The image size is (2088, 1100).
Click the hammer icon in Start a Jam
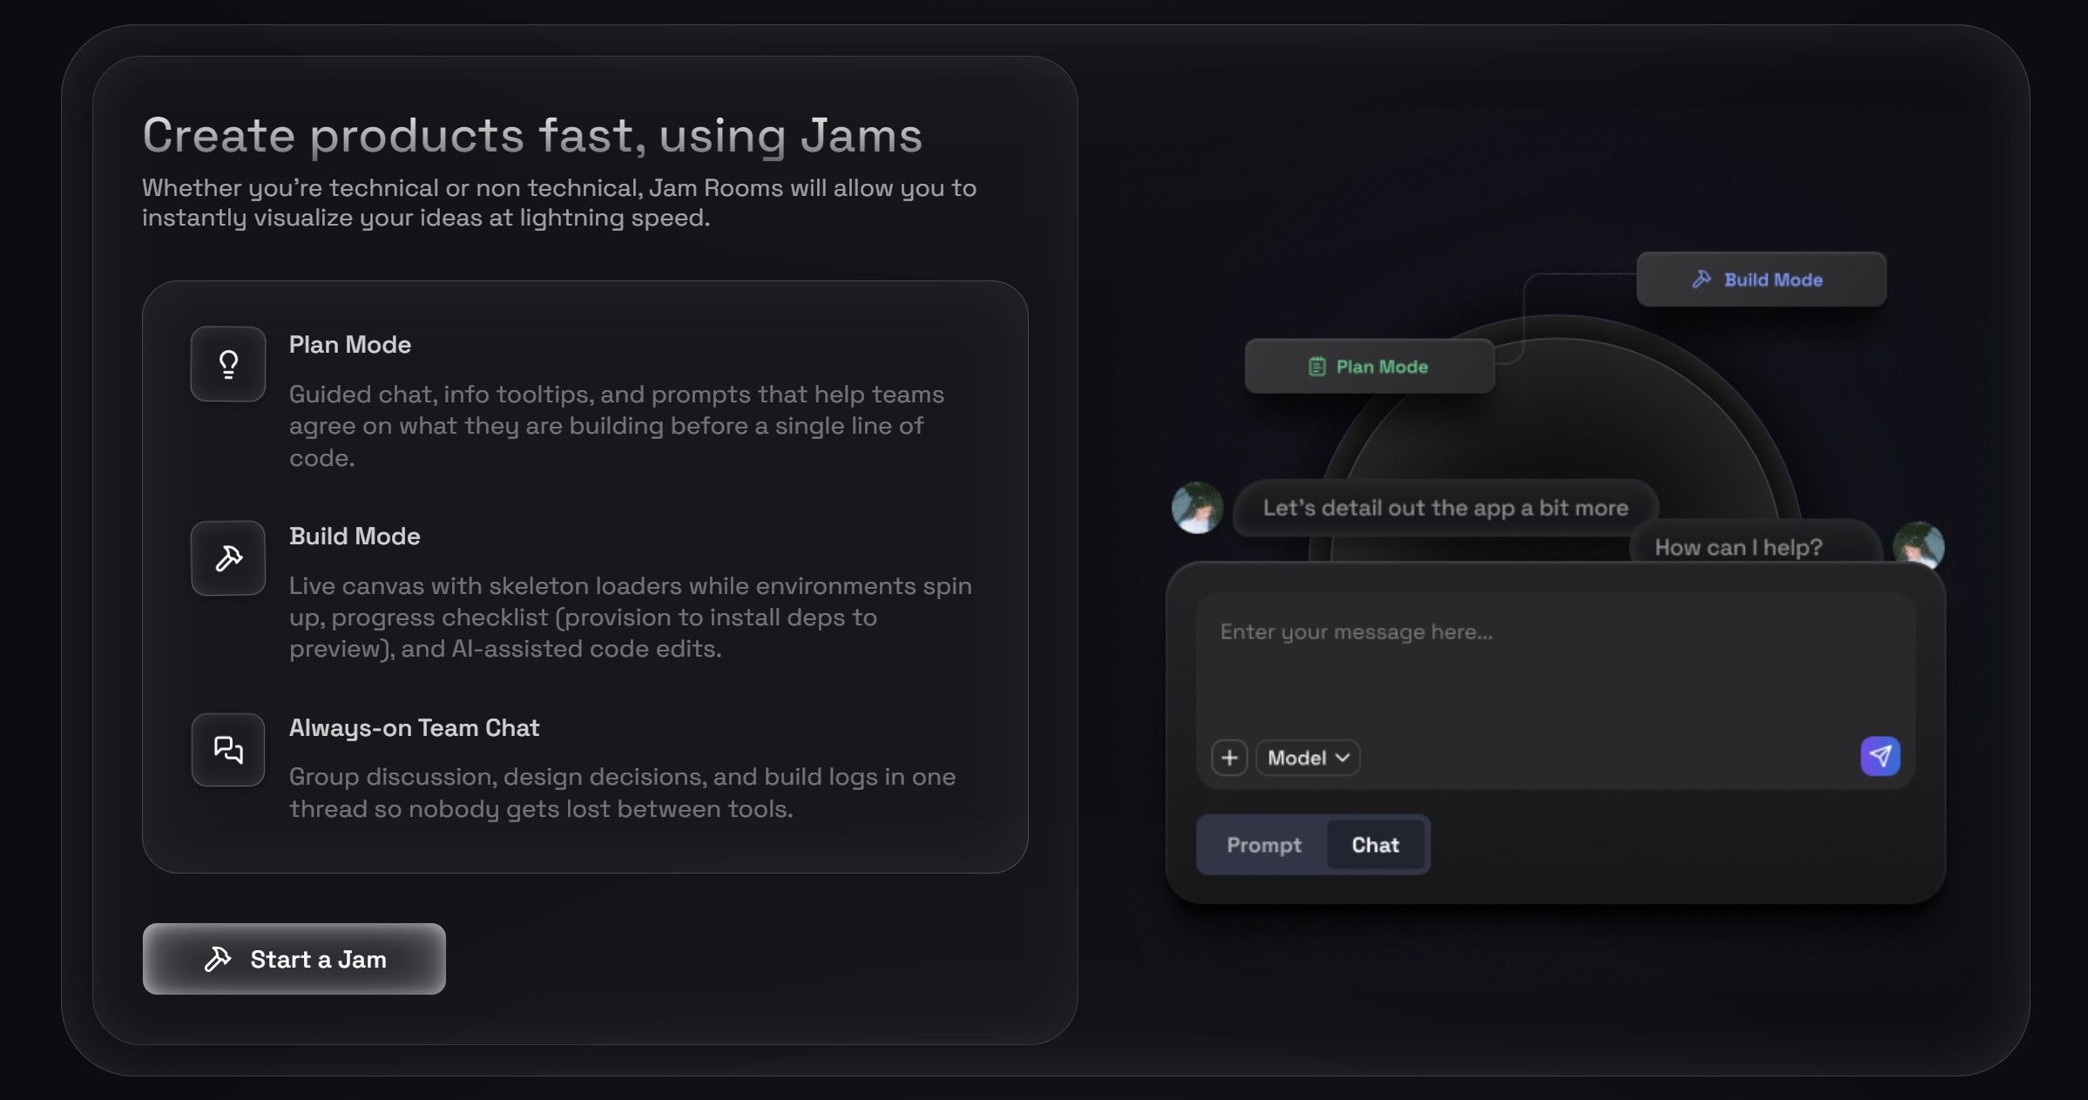pyautogui.click(x=218, y=959)
